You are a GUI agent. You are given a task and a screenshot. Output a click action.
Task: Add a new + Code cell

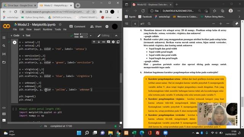coord(15,35)
